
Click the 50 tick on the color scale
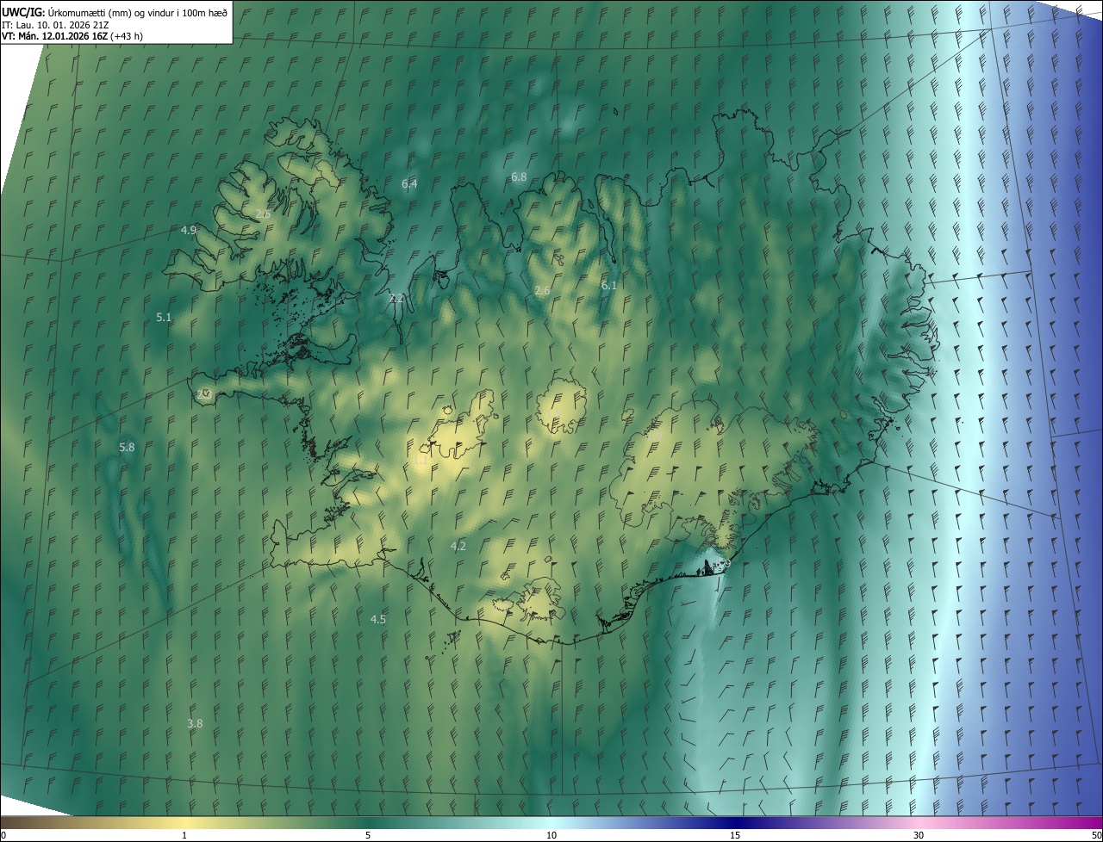(1096, 835)
